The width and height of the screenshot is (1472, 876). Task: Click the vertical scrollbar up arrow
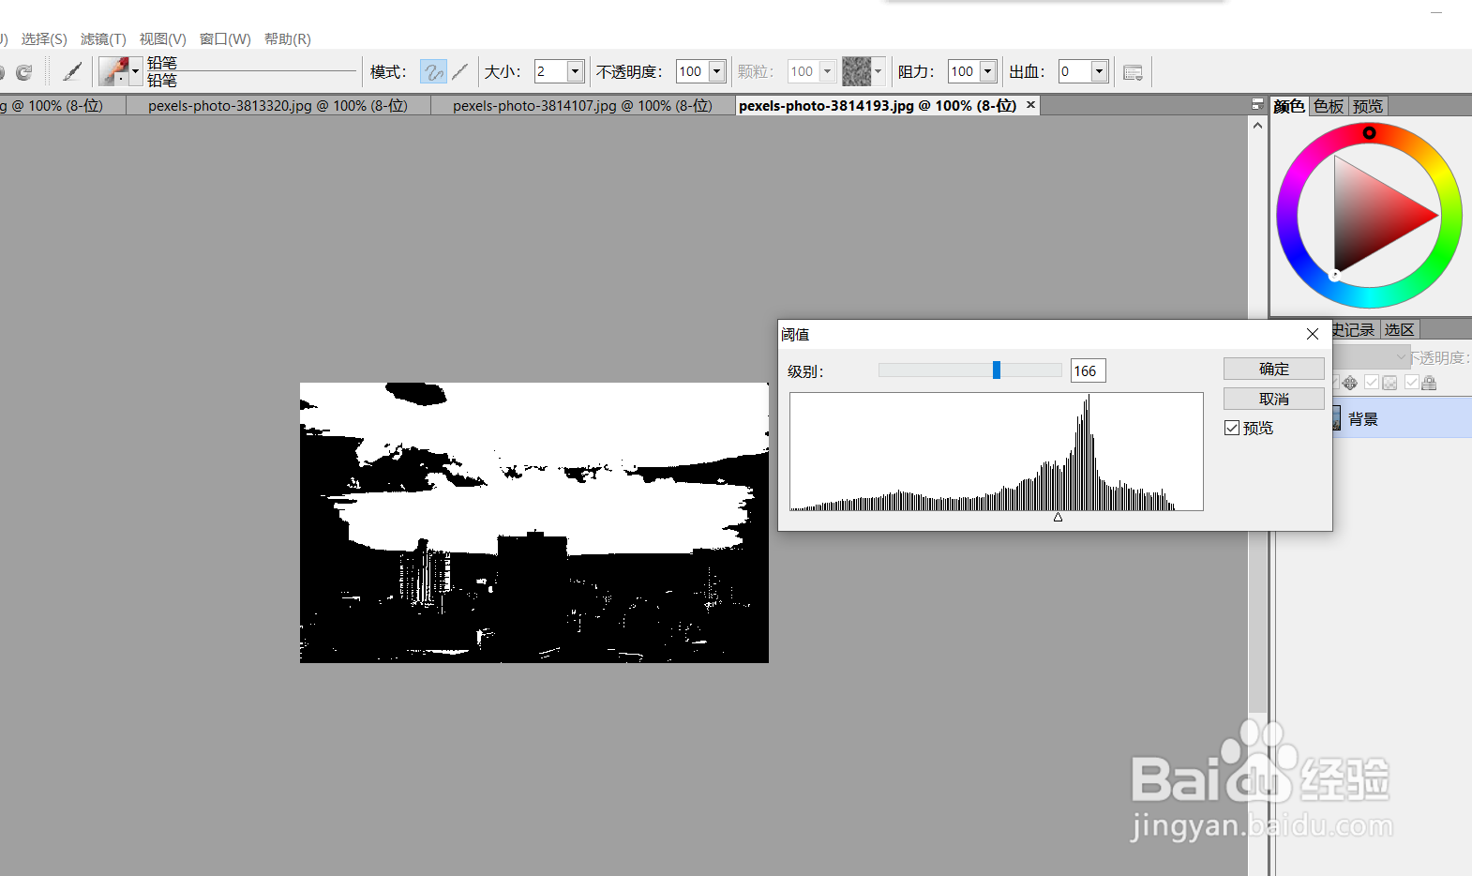click(1257, 125)
